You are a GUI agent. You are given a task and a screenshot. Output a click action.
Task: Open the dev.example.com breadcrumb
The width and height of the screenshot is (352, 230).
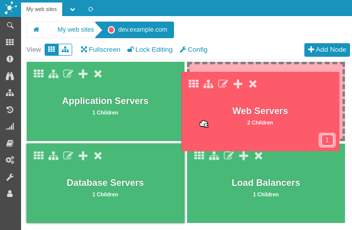[137, 30]
